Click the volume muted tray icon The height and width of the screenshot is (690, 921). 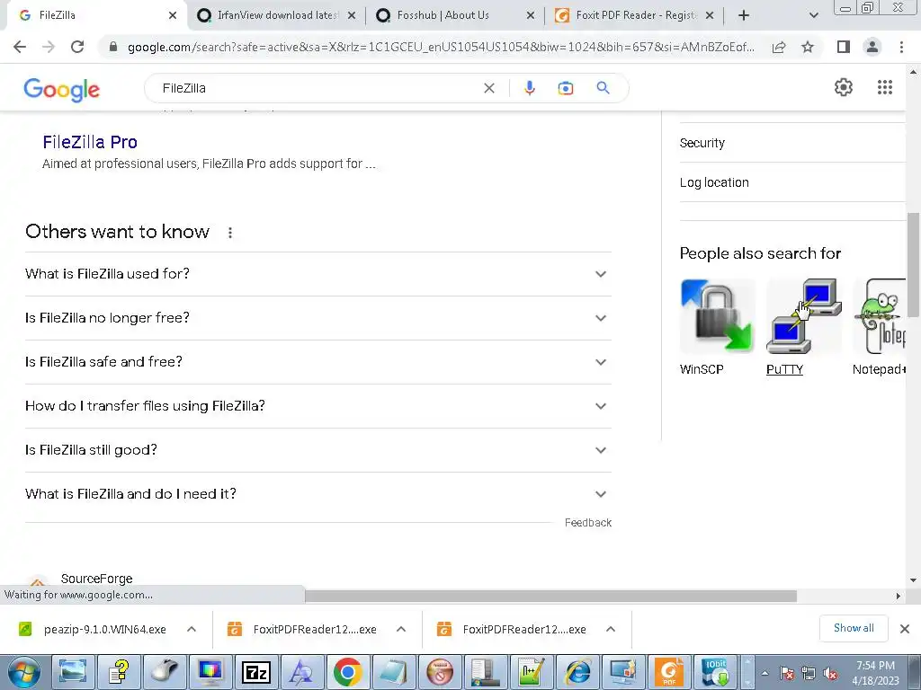830,674
